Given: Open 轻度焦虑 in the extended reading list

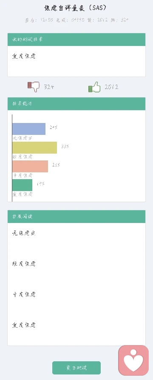Looking at the screenshot, I should pyautogui.click(x=24, y=264).
